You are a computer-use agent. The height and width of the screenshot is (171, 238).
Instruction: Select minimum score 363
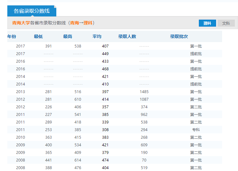click(x=48, y=137)
